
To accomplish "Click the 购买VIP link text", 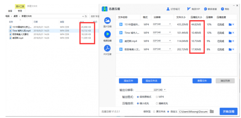I will coord(196,9).
